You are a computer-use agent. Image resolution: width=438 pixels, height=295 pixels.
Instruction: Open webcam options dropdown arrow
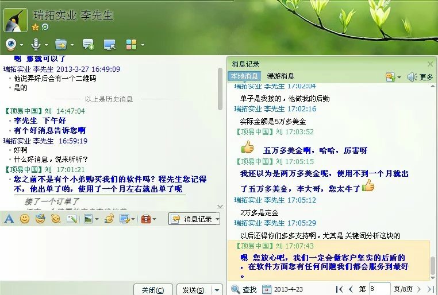tap(21, 45)
